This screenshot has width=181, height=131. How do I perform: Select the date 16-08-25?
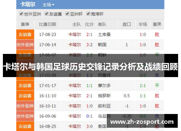pyautogui.click(x=47, y=126)
